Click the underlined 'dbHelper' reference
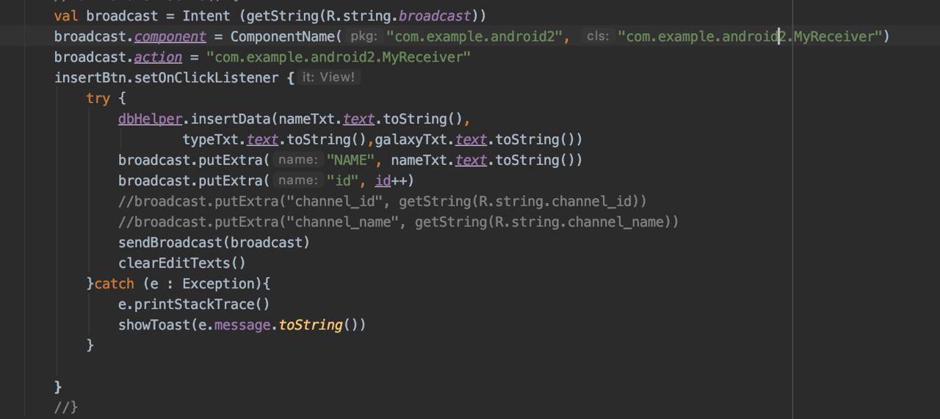Screen dimensions: 940x419 click(x=150, y=118)
